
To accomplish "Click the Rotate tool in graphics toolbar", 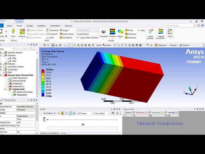I will pos(69,45).
